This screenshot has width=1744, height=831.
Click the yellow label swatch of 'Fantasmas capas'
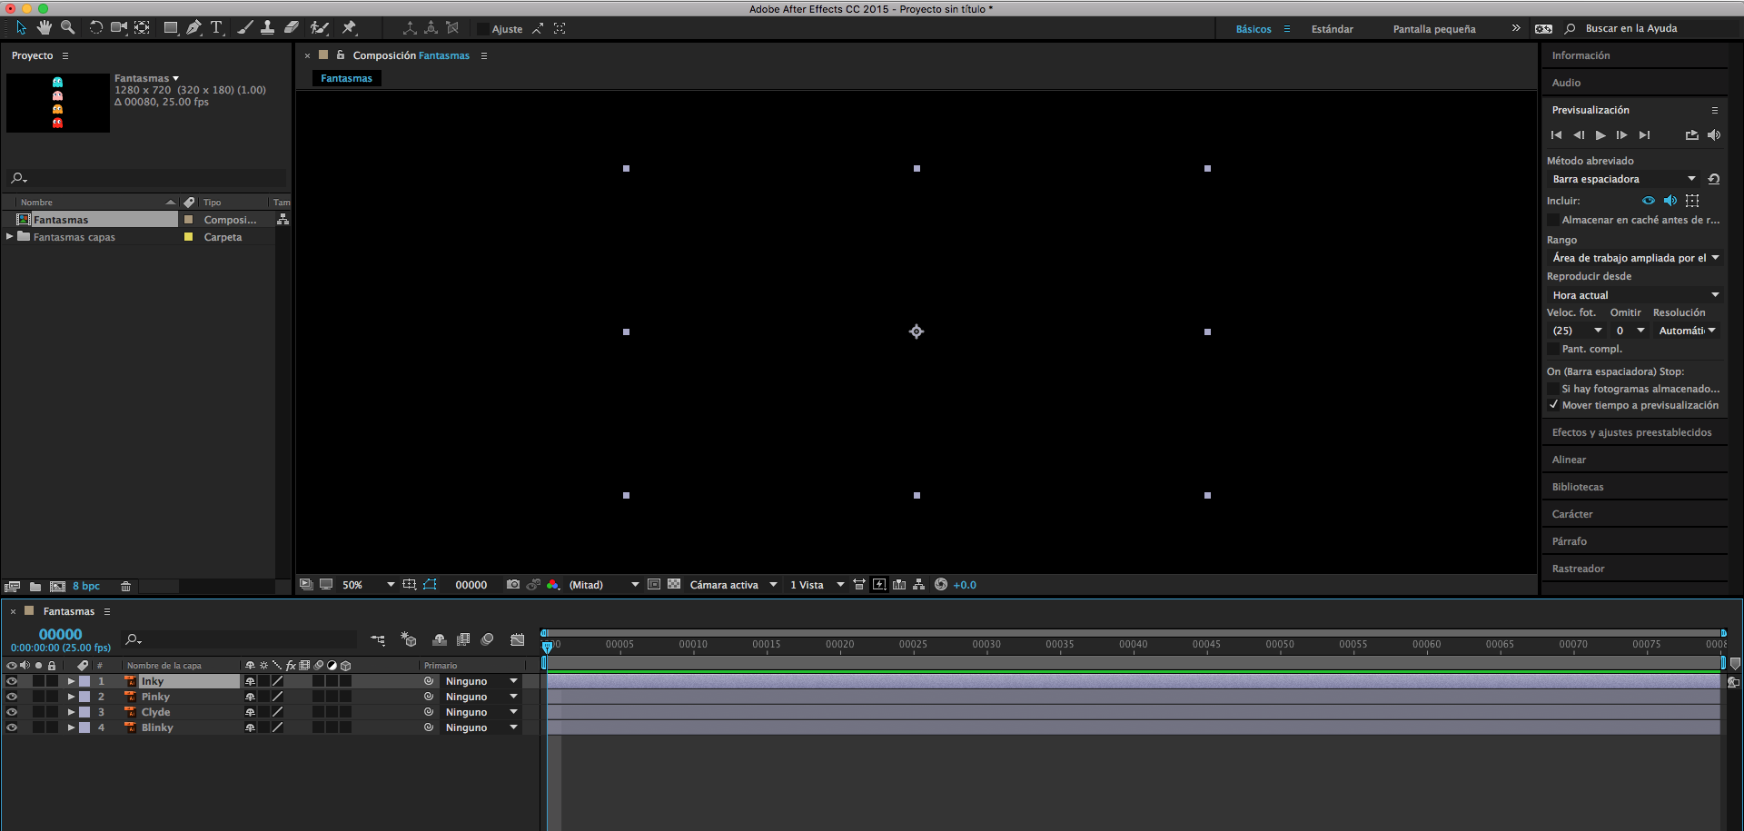click(189, 237)
